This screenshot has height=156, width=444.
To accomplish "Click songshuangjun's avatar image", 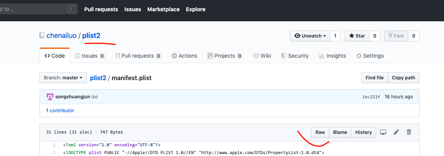I will tap(50, 97).
